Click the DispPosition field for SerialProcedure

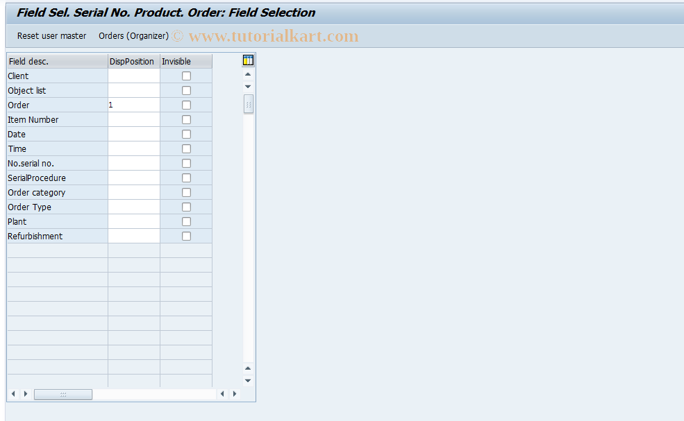(134, 178)
